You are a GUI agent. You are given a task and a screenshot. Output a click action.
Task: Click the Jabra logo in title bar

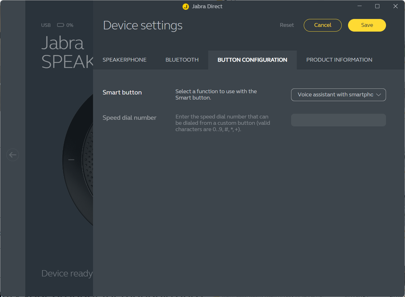coord(186,6)
